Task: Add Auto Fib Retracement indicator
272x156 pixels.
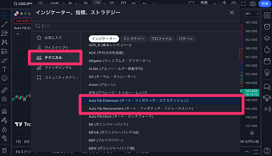Action: click(x=160, y=109)
